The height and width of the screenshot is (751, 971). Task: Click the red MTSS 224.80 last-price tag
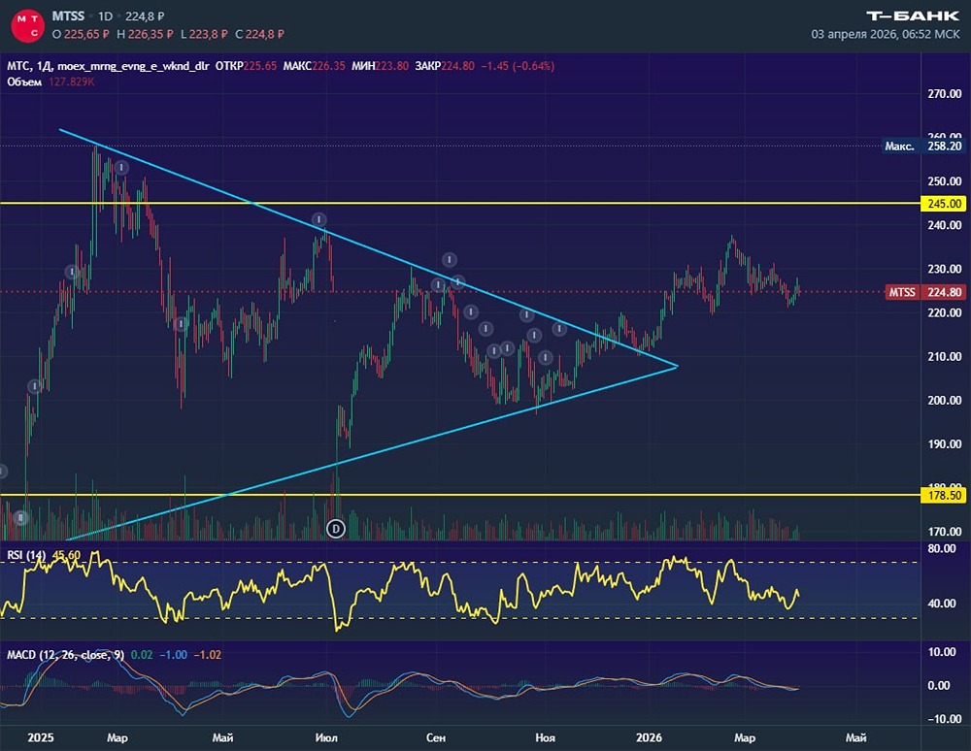(925, 292)
